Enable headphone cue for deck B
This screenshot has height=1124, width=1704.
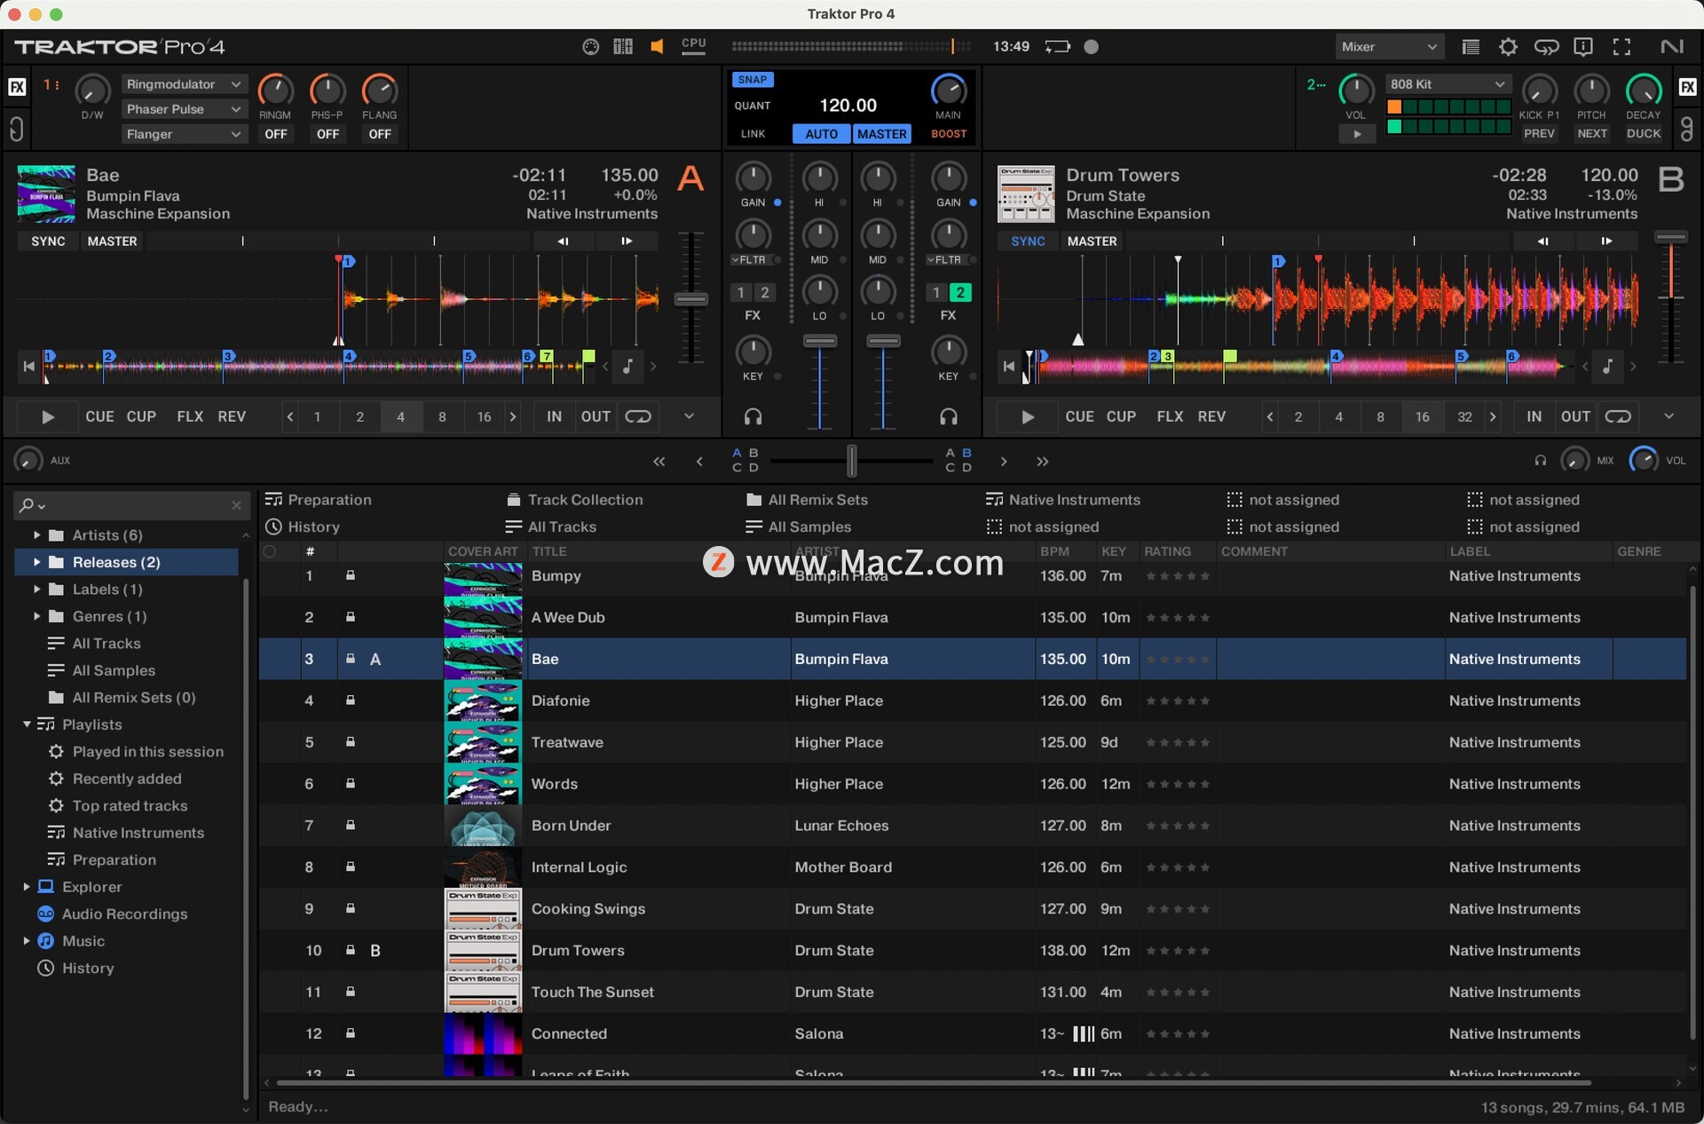(x=949, y=416)
